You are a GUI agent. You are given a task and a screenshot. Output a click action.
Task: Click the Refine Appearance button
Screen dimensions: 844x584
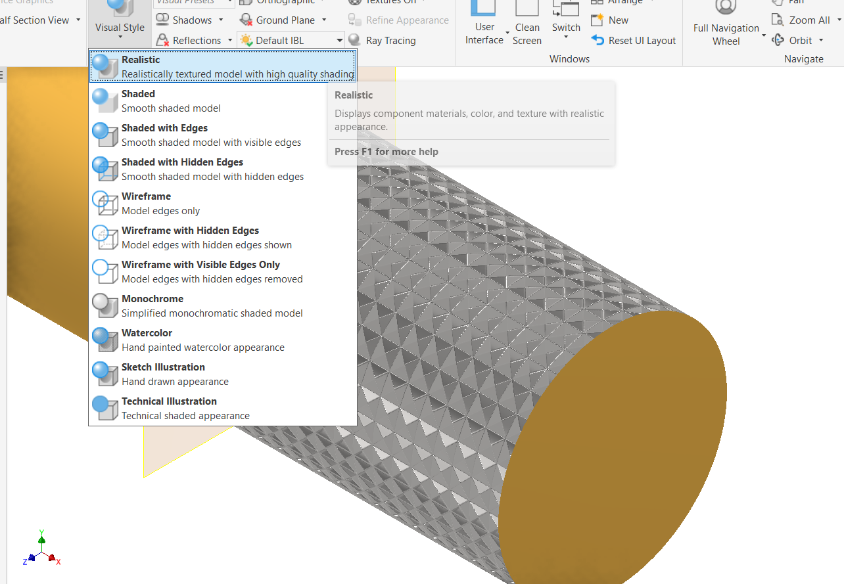pyautogui.click(x=398, y=20)
